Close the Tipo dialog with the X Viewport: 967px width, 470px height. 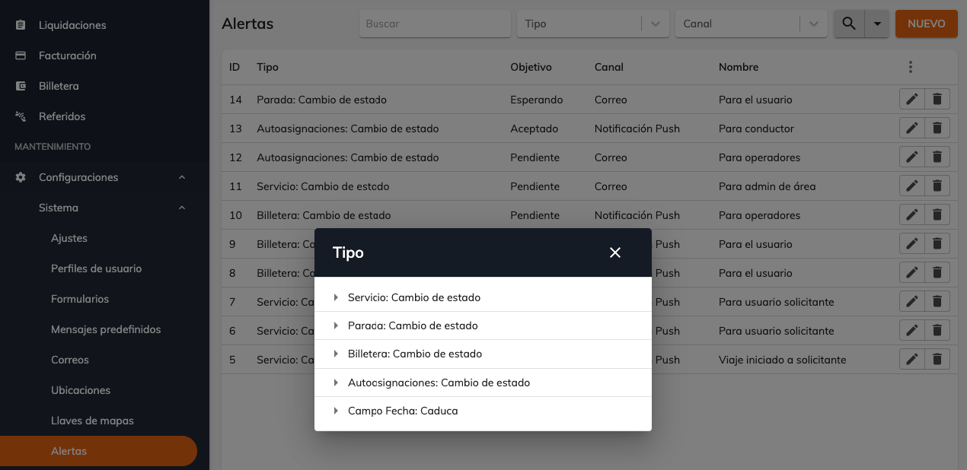[x=615, y=252]
